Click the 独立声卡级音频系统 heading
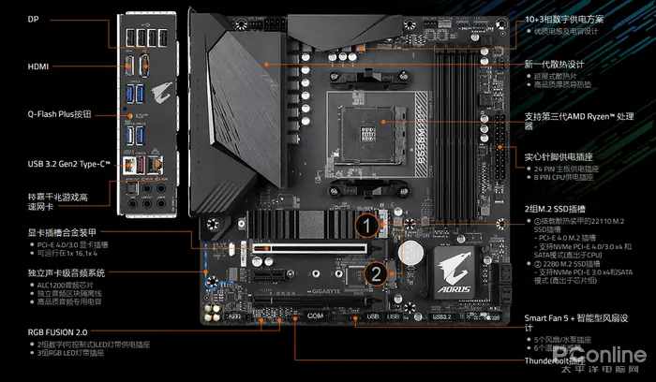 (x=67, y=272)
